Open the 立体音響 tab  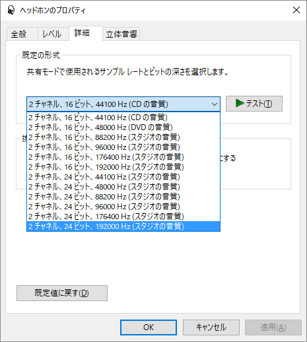[x=121, y=34]
